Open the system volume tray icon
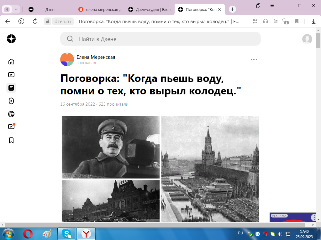The height and width of the screenshot is (240, 321). (280, 234)
